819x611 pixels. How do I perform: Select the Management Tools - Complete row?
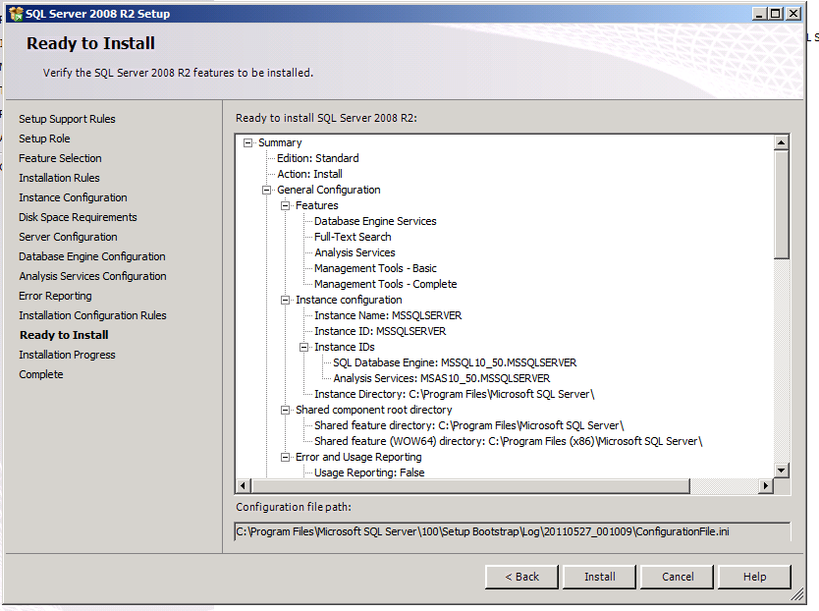pos(386,284)
